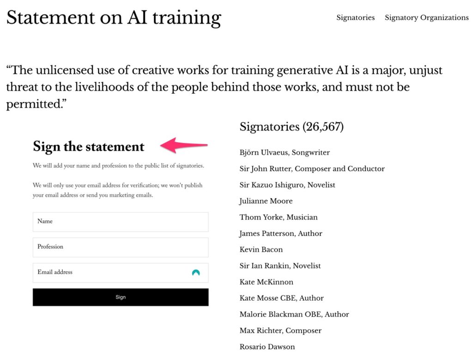This screenshot has height=356, width=473.
Task: Select Thom Yorke, Musician entry
Action: pos(279,217)
